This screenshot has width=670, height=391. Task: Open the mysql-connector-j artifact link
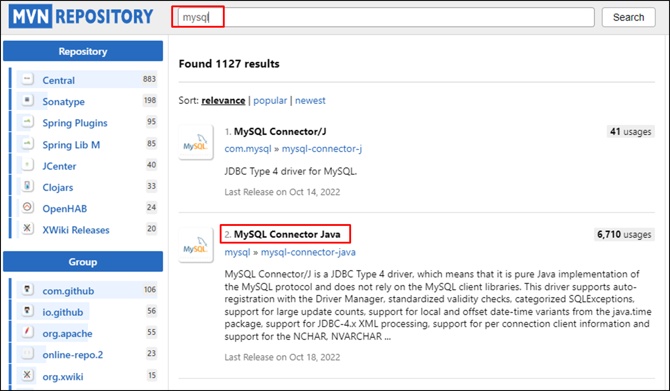(322, 149)
